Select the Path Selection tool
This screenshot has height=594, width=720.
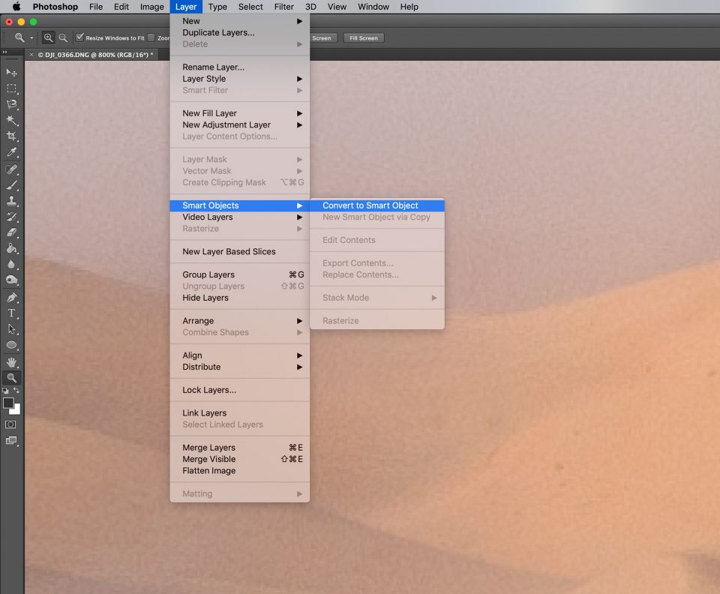click(11, 329)
